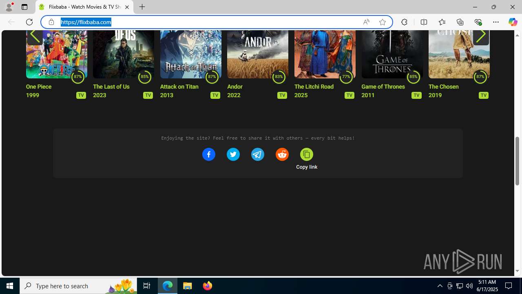The width and height of the screenshot is (522, 294).
Task: Open Attack on Titan poster
Action: [191, 54]
